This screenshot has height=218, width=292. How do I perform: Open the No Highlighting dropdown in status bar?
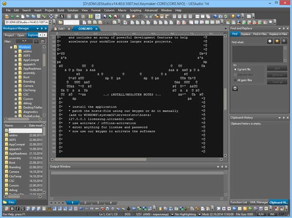(200, 214)
